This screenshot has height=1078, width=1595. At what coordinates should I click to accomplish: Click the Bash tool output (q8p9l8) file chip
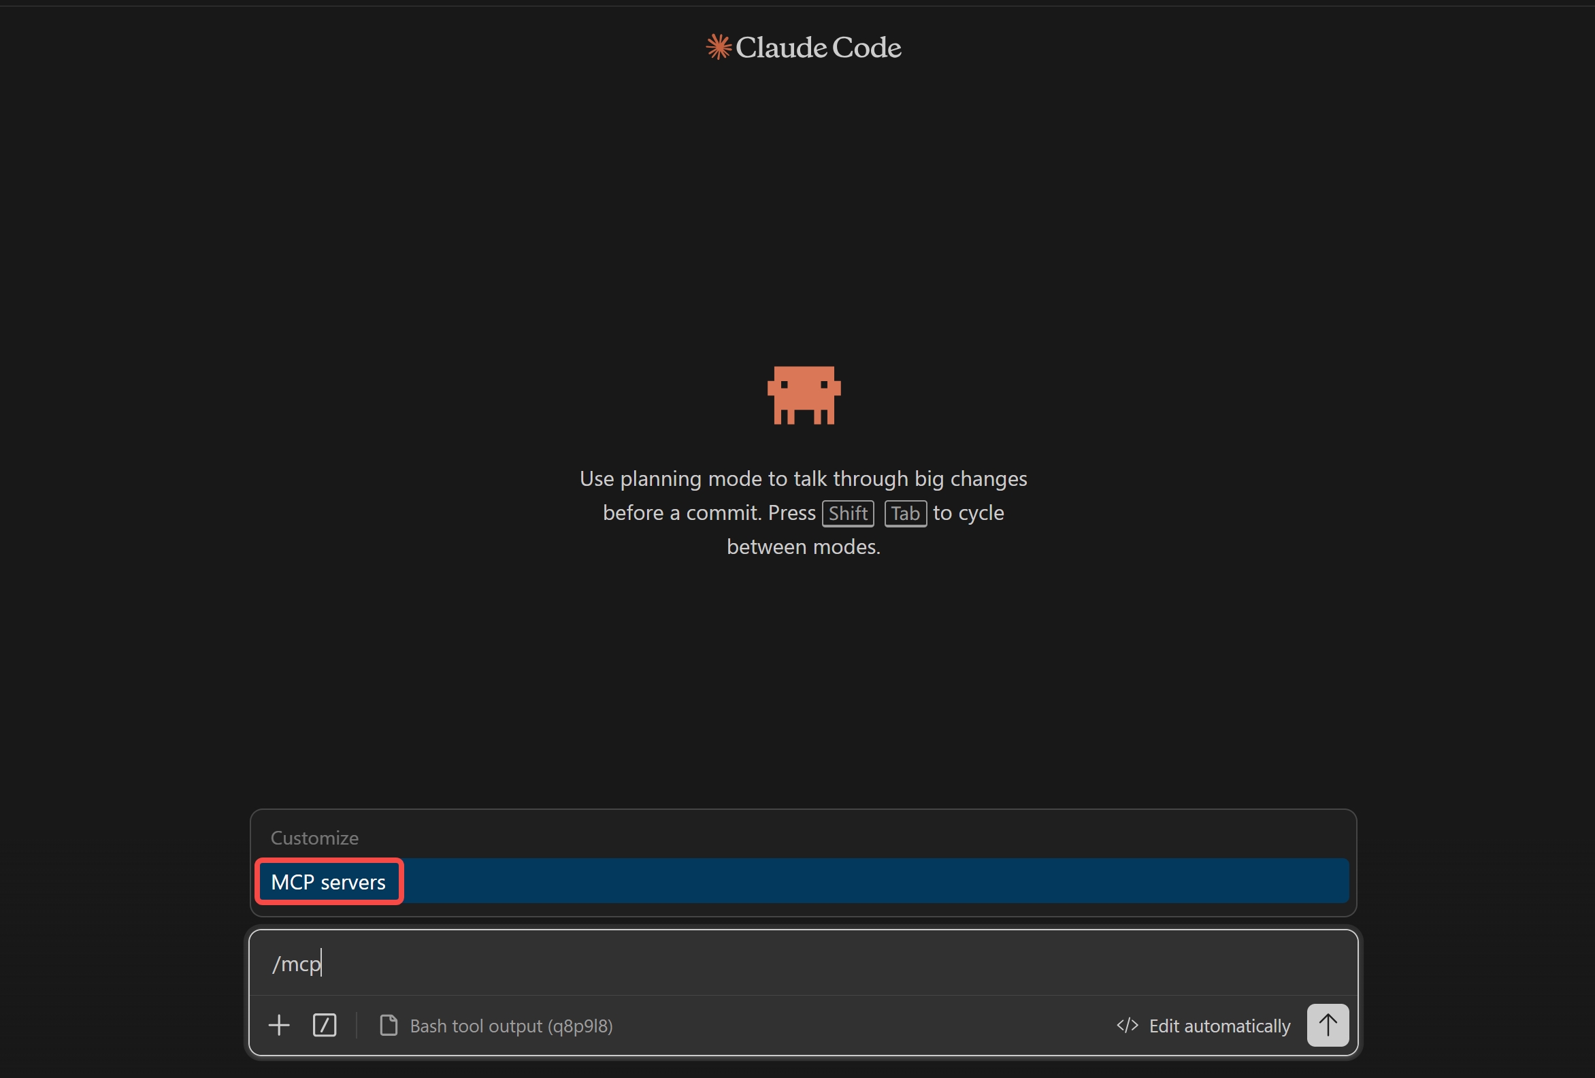pos(496,1026)
